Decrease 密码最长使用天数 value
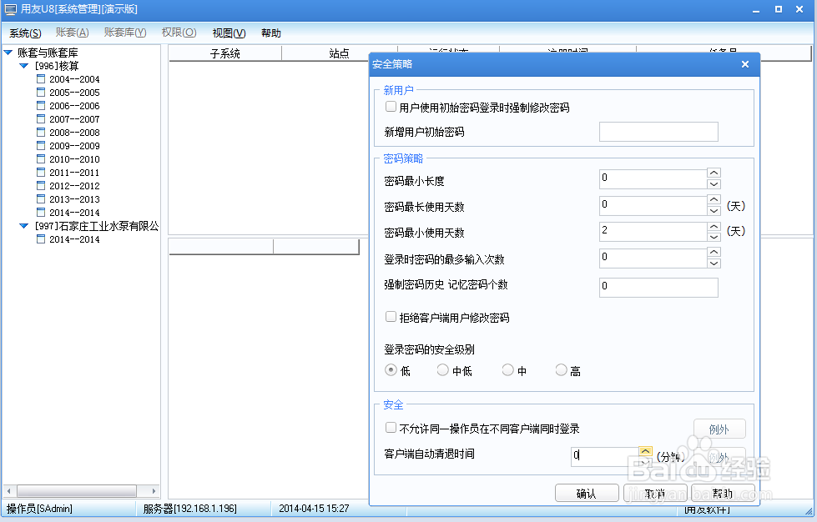Screen dimensions: 817x522 (714, 210)
